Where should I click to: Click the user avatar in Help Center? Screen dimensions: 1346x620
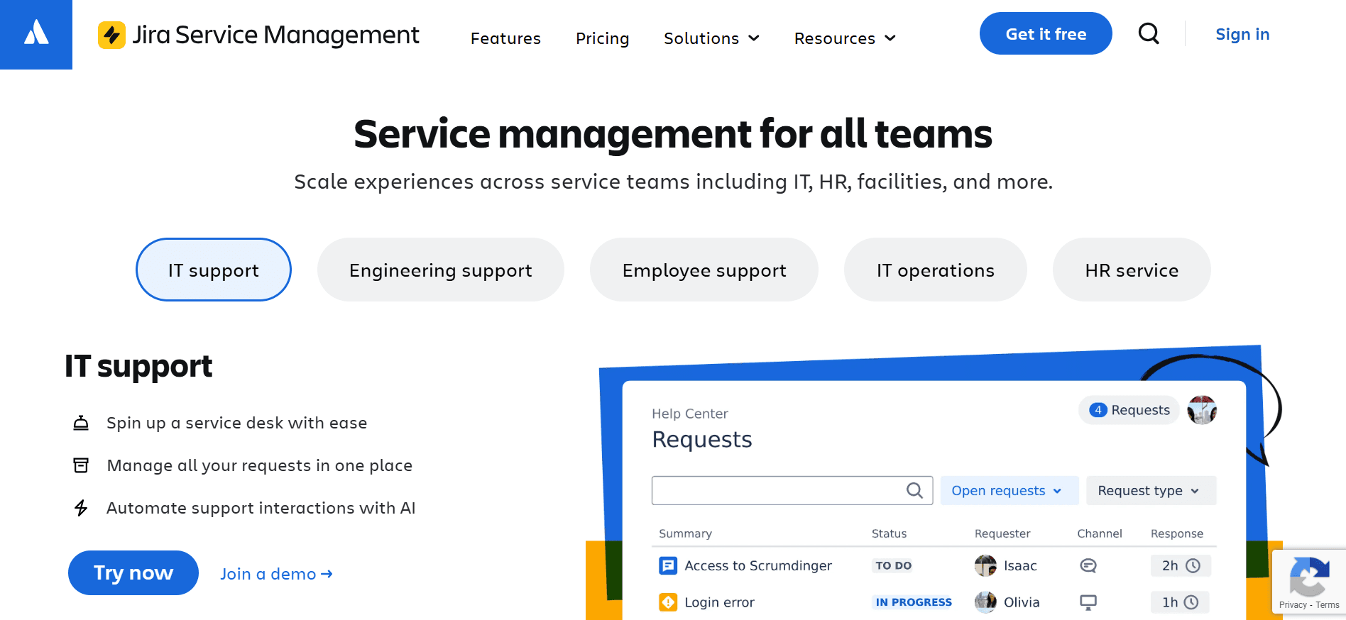tap(1202, 410)
